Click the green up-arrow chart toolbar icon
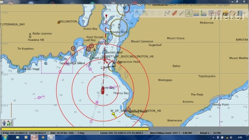 point(203,13)
